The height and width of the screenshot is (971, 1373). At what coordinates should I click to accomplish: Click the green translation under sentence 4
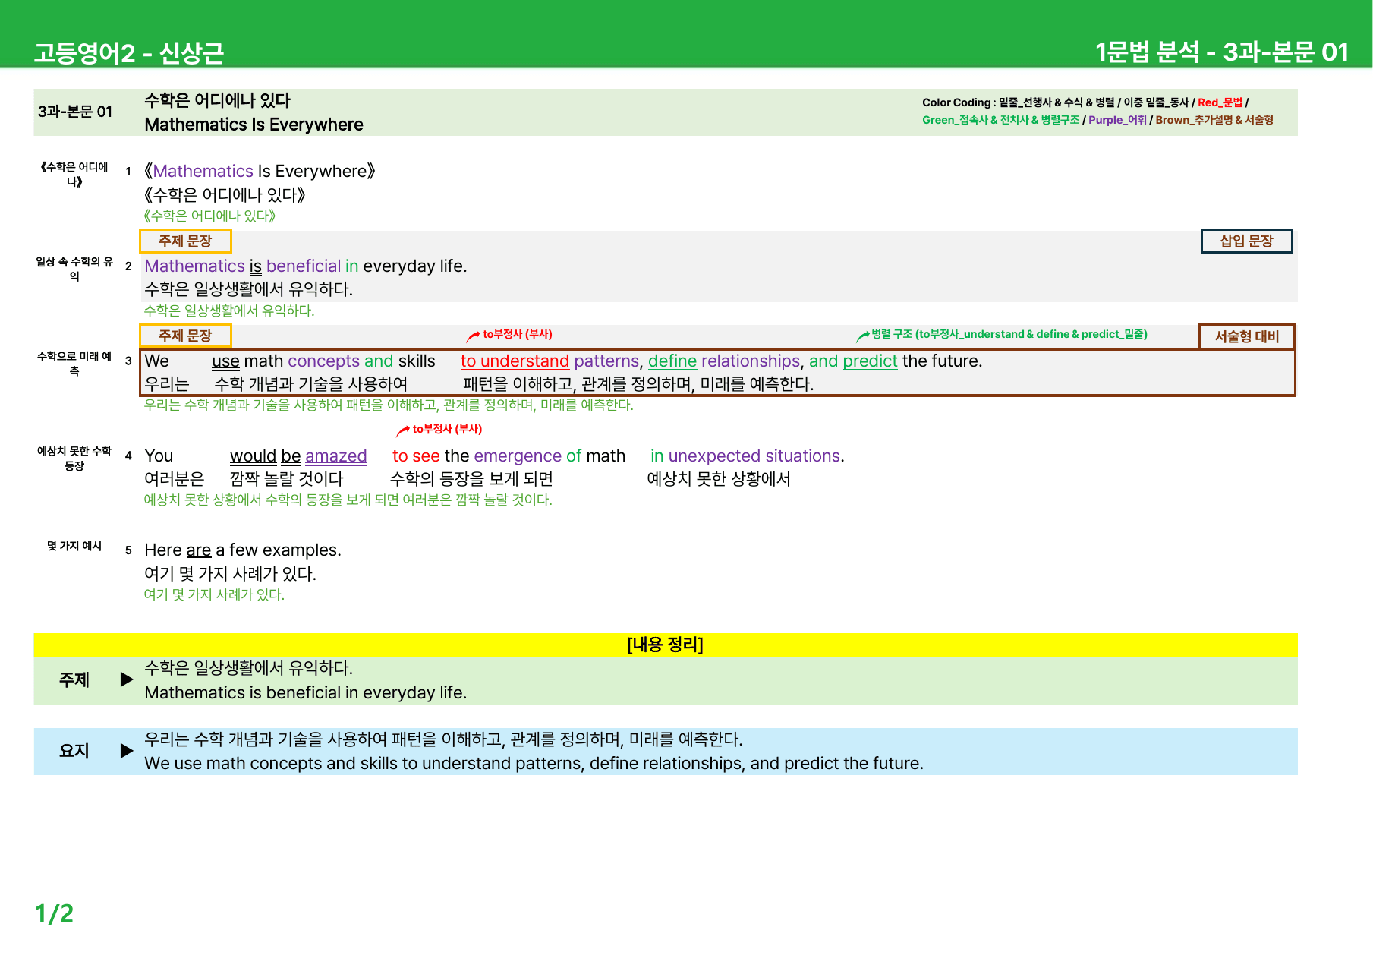[x=348, y=500]
